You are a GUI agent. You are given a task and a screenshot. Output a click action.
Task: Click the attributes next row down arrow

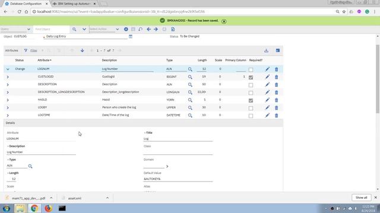click(83, 50)
